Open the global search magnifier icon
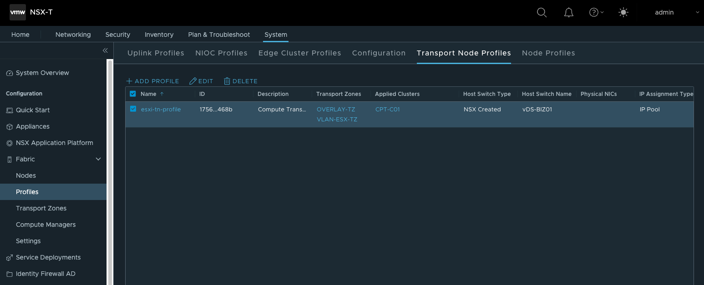704x285 pixels. coord(542,13)
